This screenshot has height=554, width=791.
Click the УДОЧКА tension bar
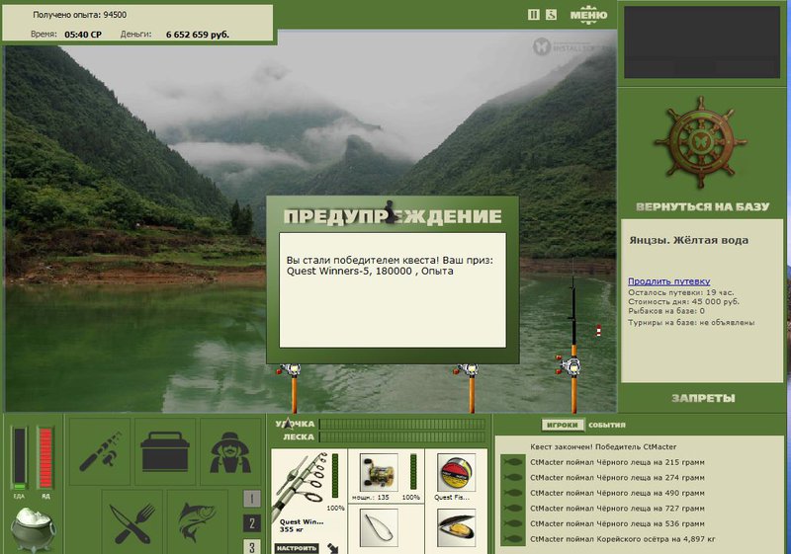(402, 424)
